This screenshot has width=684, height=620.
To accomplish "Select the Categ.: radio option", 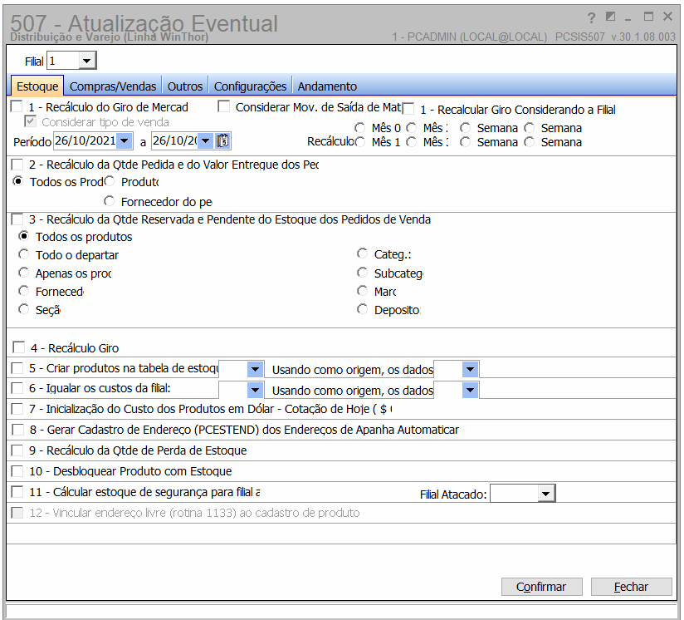I will [363, 253].
